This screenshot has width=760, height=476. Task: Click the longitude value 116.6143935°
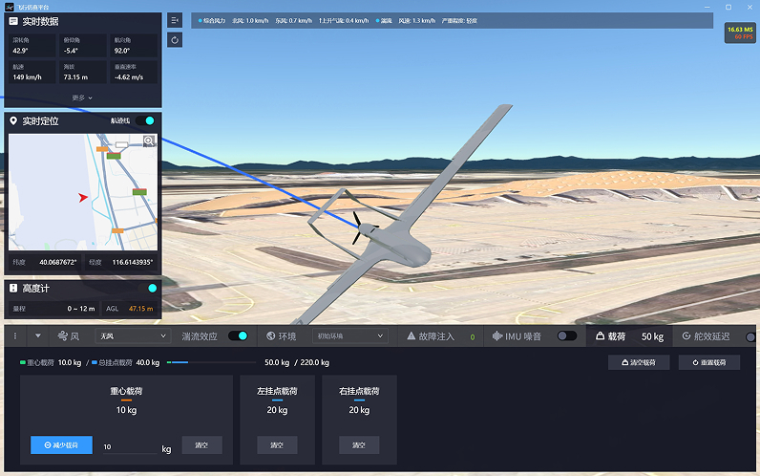133,262
